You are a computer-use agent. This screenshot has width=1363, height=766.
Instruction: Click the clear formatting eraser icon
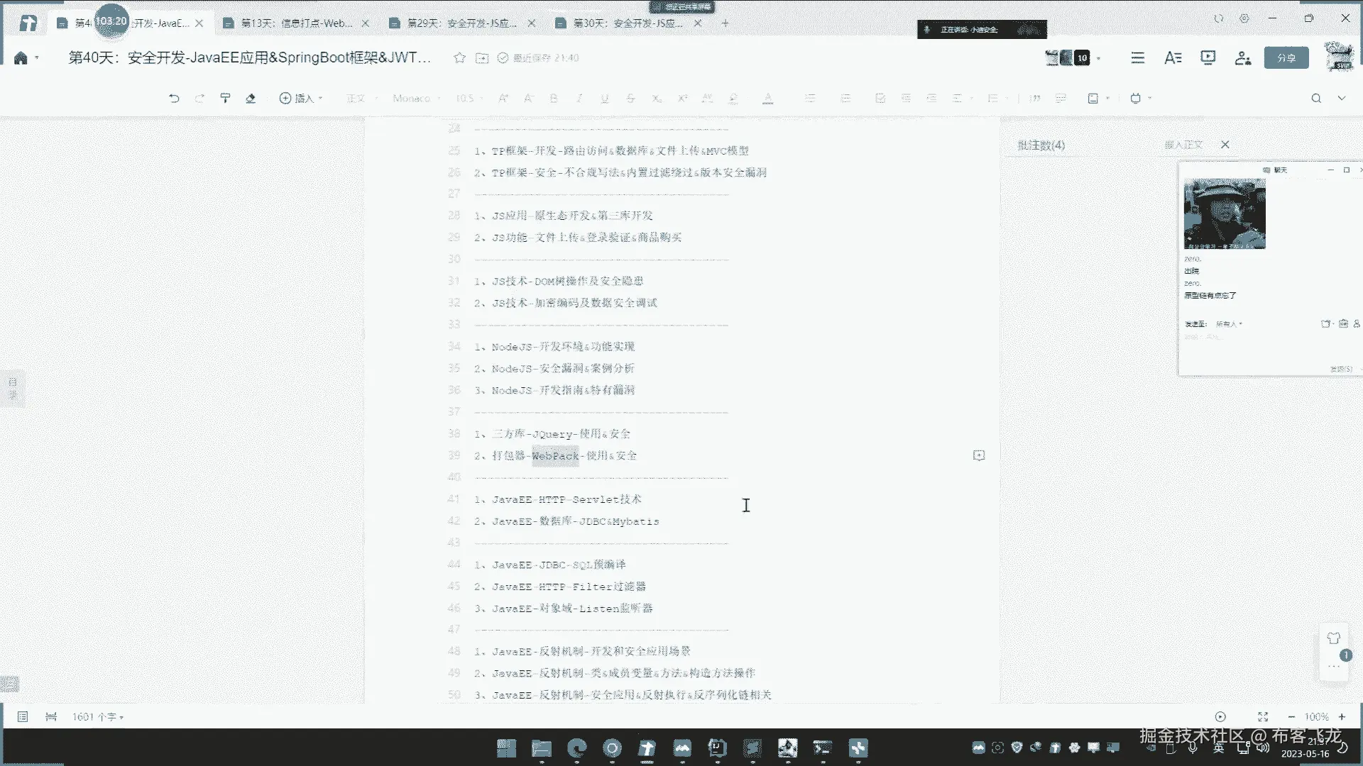click(251, 99)
